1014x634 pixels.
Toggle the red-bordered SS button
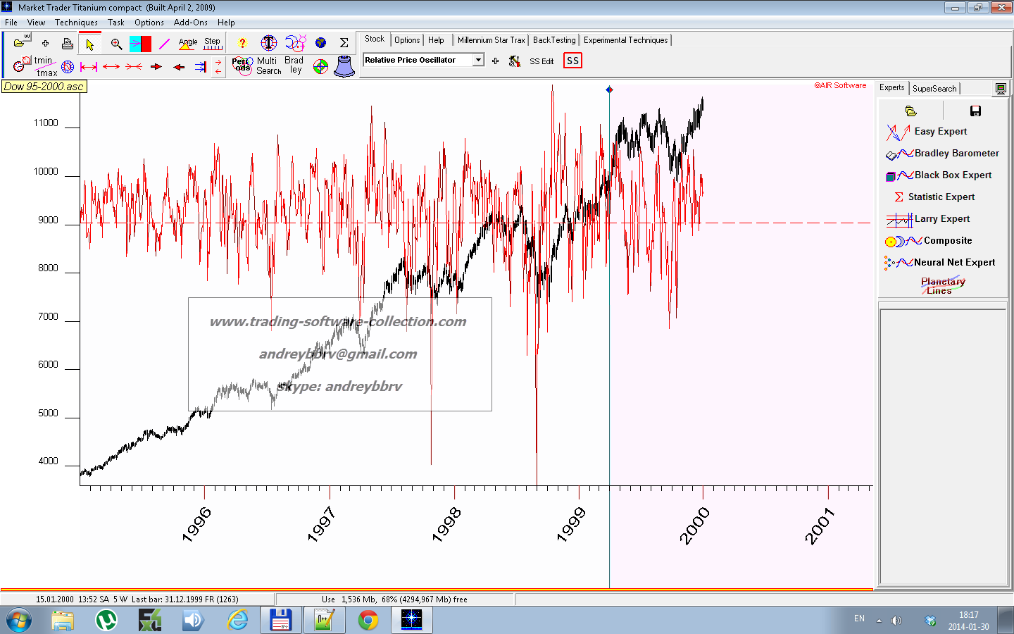[x=572, y=61]
